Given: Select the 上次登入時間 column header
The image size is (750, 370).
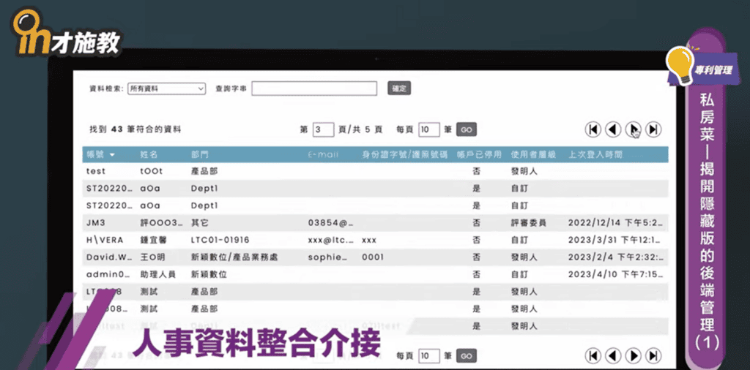Looking at the screenshot, I should coord(595,155).
